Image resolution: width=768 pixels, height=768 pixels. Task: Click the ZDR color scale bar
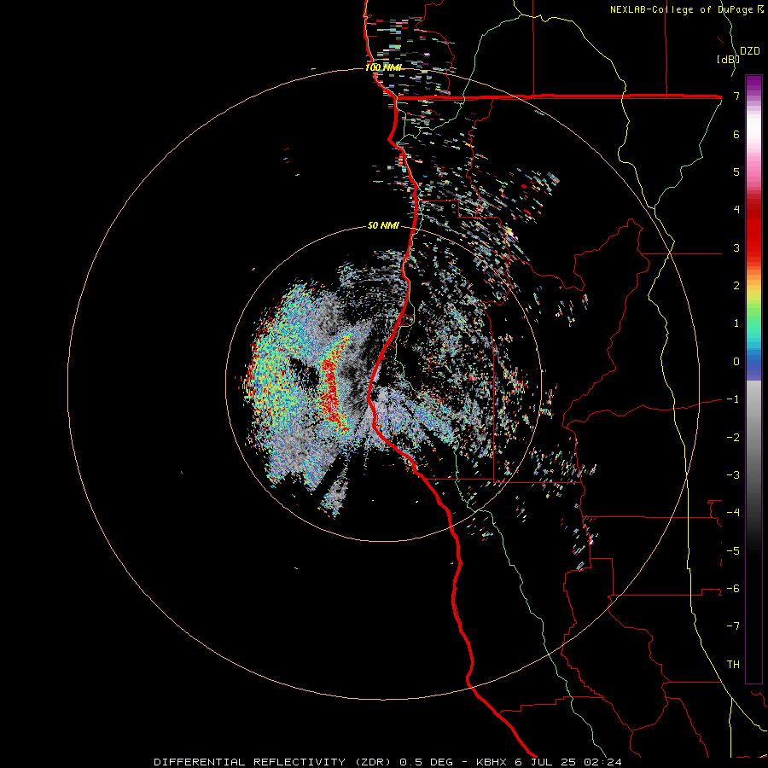tap(753, 379)
